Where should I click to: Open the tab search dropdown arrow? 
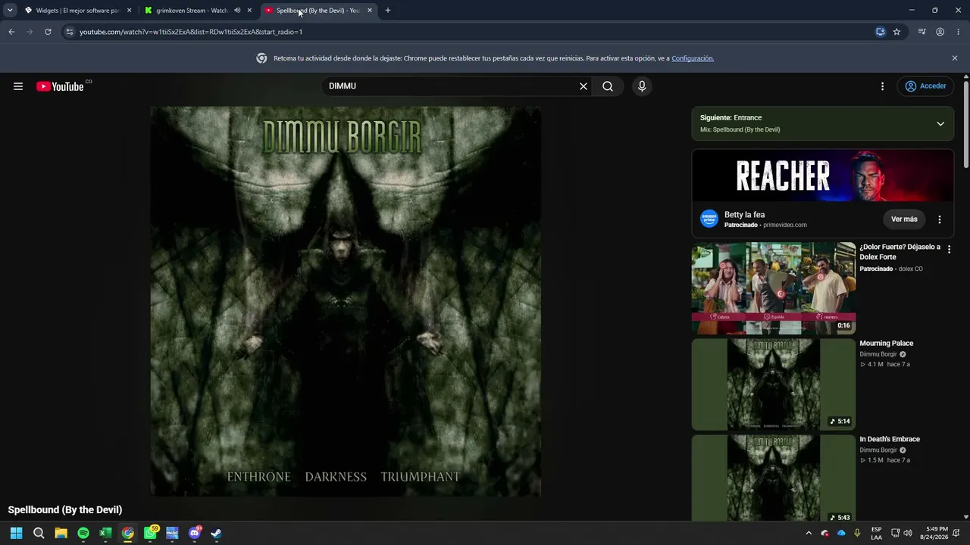10,11
